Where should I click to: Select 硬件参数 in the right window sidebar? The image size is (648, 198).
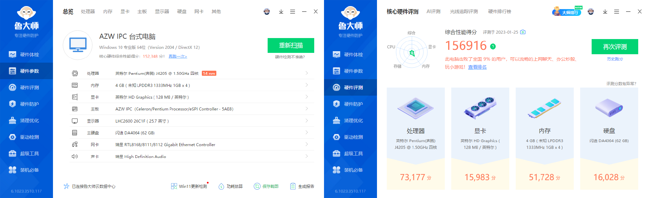pos(350,71)
